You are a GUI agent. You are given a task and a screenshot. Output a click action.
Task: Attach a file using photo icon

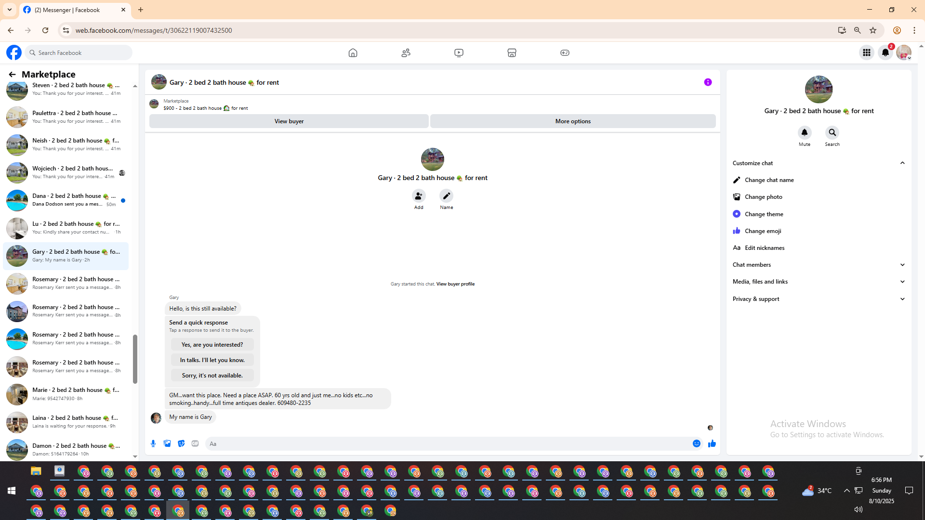point(167,443)
